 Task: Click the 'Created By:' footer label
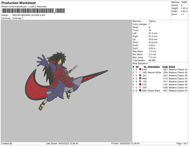7,143
